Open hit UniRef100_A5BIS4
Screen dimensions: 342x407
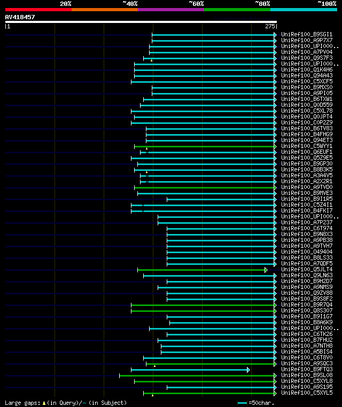(x=307, y=351)
